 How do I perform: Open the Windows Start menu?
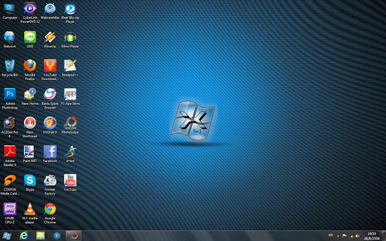[7, 236]
